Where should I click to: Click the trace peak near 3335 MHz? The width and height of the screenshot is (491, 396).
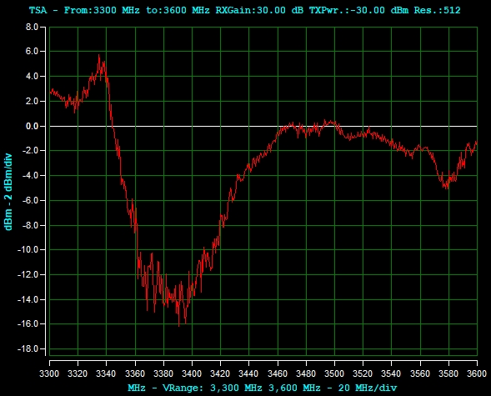pos(99,56)
